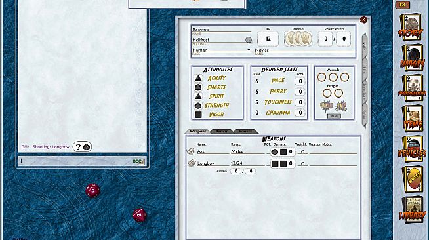Switch to the Armor tab
Image resolution: width=429 pixels, height=240 pixels.
pyautogui.click(x=221, y=132)
